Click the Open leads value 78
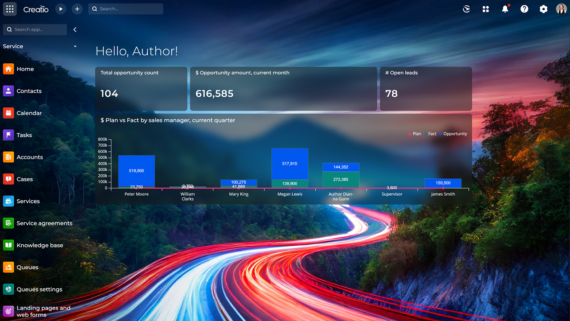 (391, 94)
